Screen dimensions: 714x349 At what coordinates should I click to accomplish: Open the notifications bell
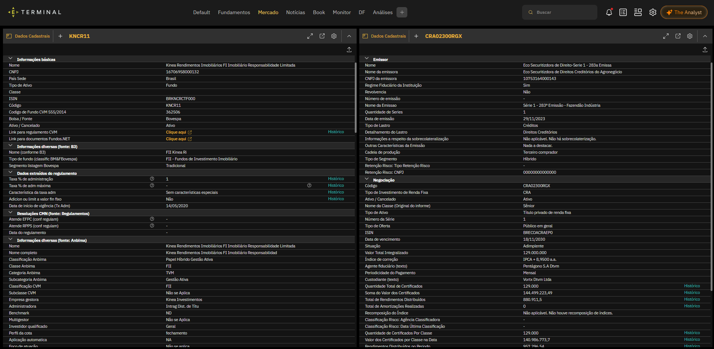[609, 12]
